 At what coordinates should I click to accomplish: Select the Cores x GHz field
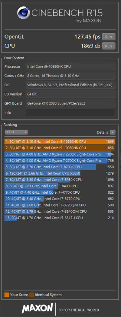(x=70, y=76)
